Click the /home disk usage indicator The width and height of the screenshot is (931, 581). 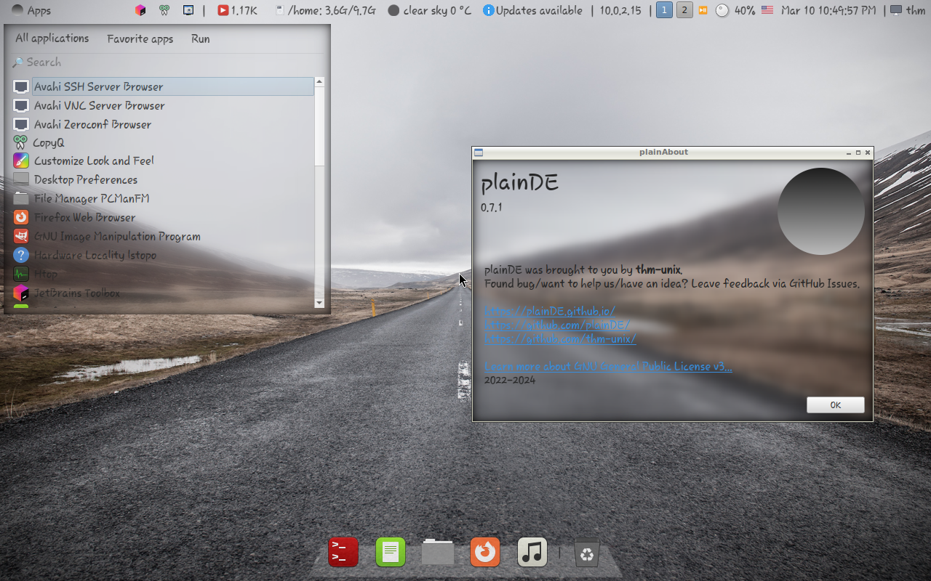coord(325,11)
